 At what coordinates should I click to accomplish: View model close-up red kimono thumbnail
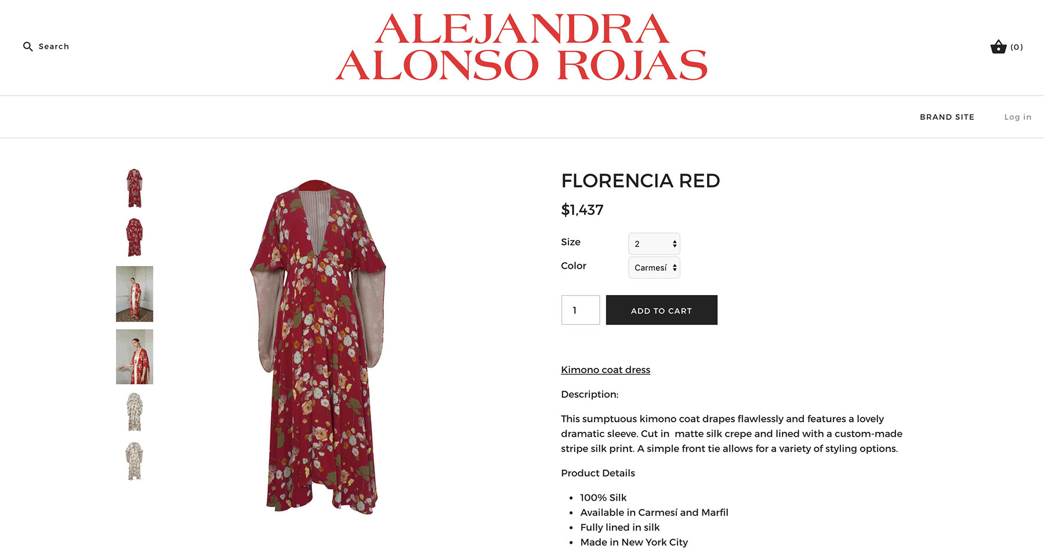pos(135,356)
